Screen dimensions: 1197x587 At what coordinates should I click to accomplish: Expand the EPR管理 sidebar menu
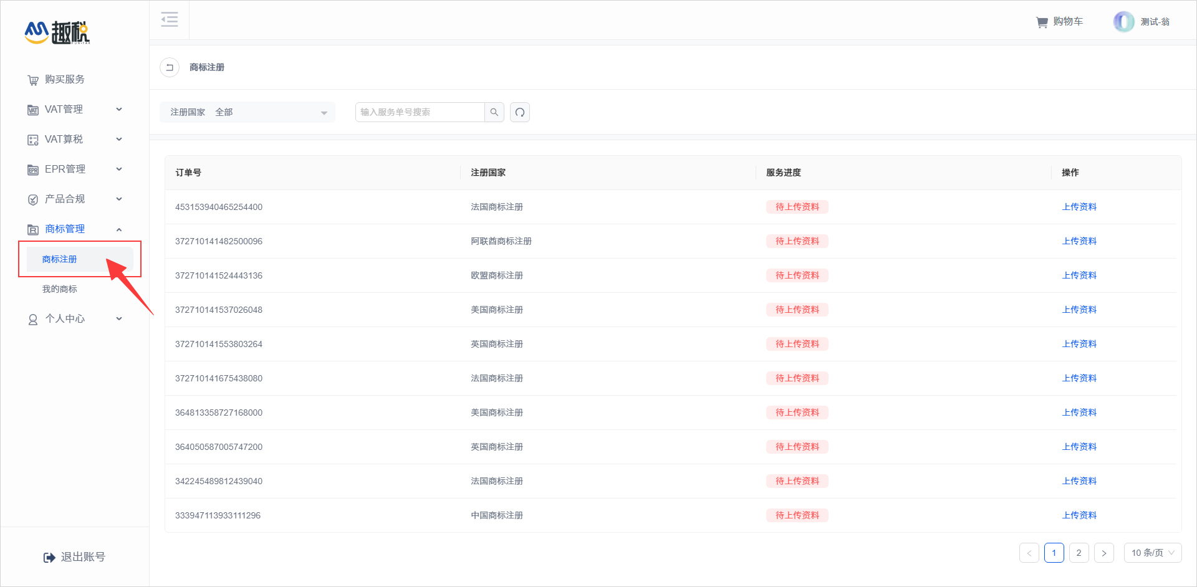pyautogui.click(x=75, y=169)
